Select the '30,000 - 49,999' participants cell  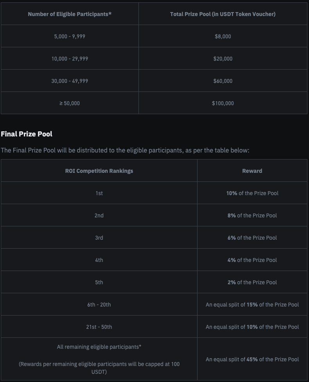tap(70, 81)
